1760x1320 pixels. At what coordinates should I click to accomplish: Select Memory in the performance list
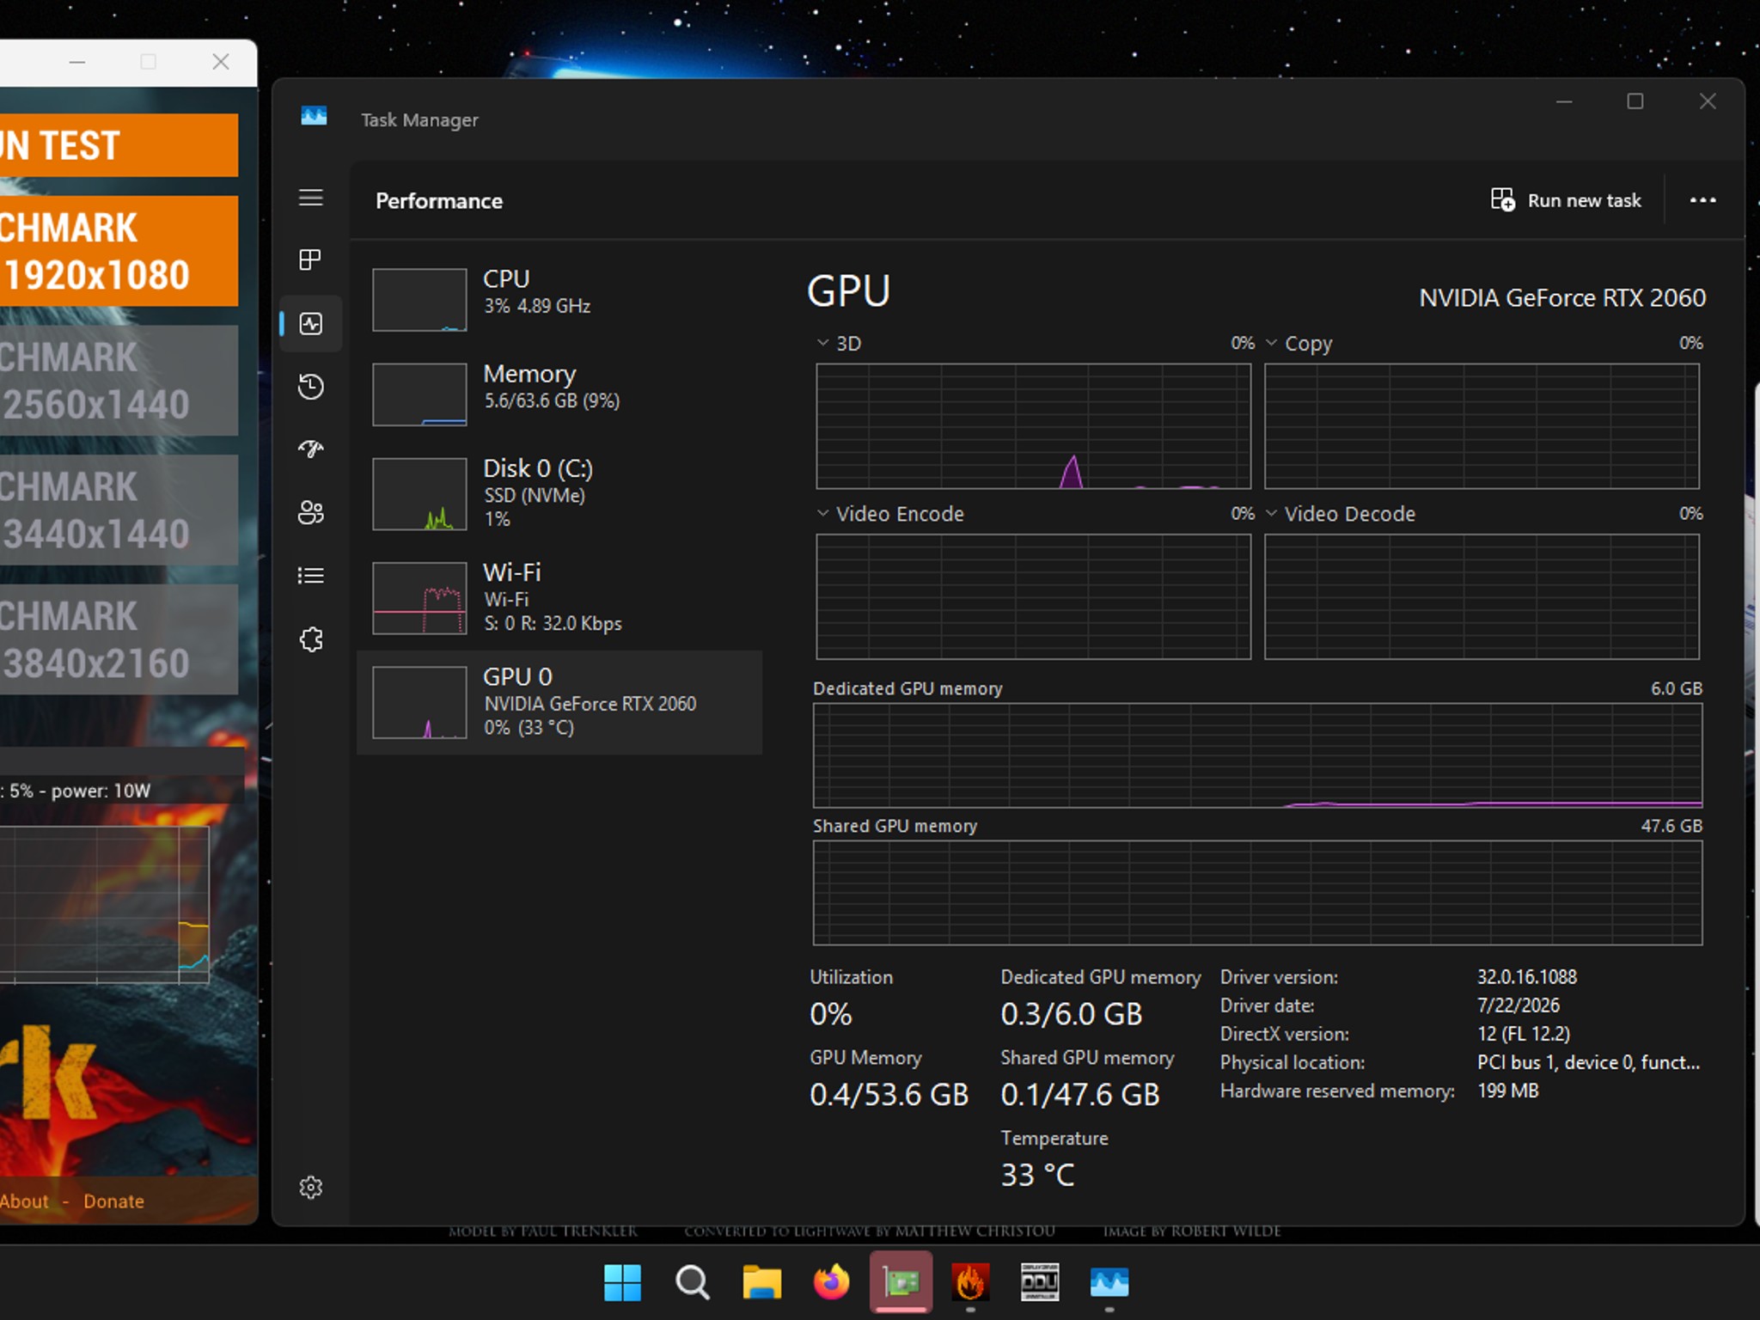coord(559,394)
